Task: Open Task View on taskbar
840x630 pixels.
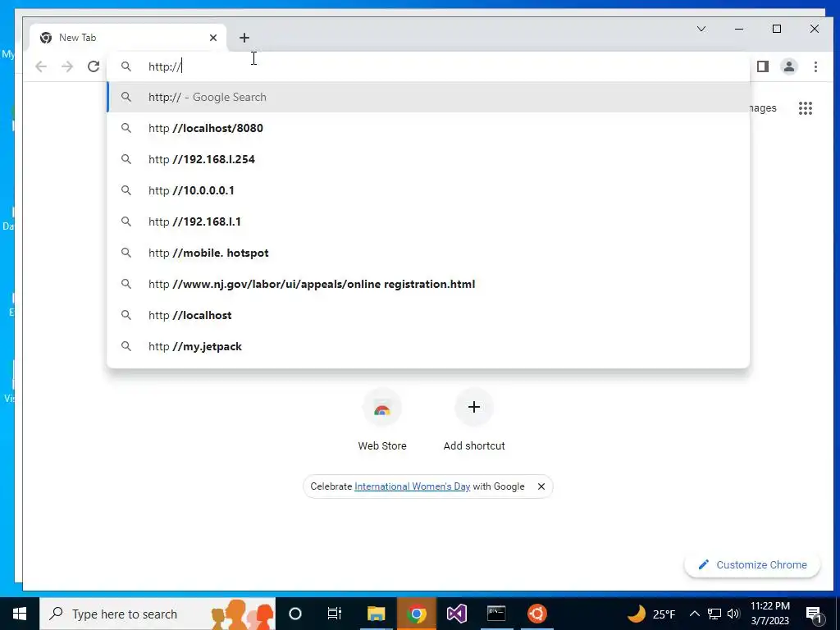Action: pos(335,614)
